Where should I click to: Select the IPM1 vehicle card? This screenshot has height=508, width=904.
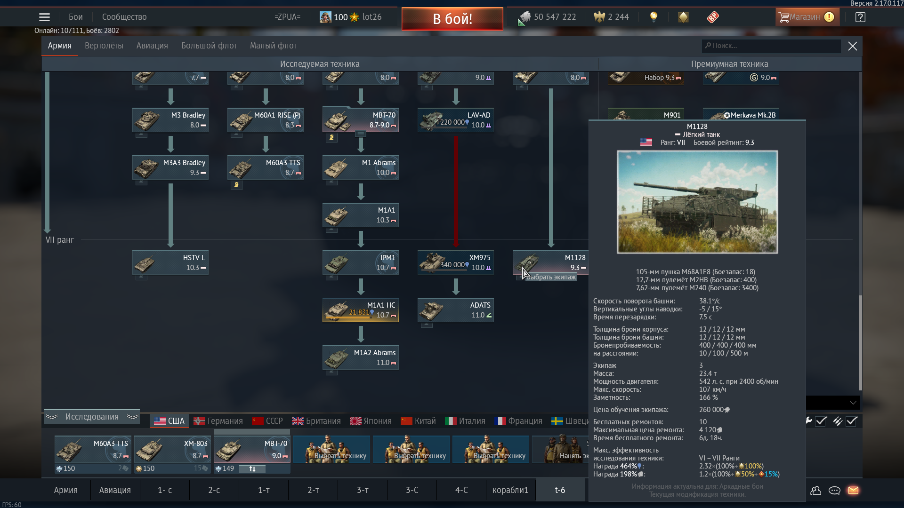click(361, 262)
